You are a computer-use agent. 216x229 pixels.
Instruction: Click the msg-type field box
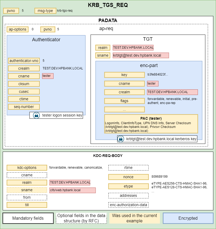[x=45, y=11]
